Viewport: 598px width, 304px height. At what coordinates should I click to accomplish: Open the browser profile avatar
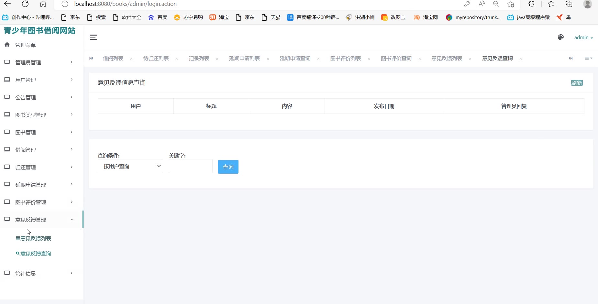click(x=588, y=4)
